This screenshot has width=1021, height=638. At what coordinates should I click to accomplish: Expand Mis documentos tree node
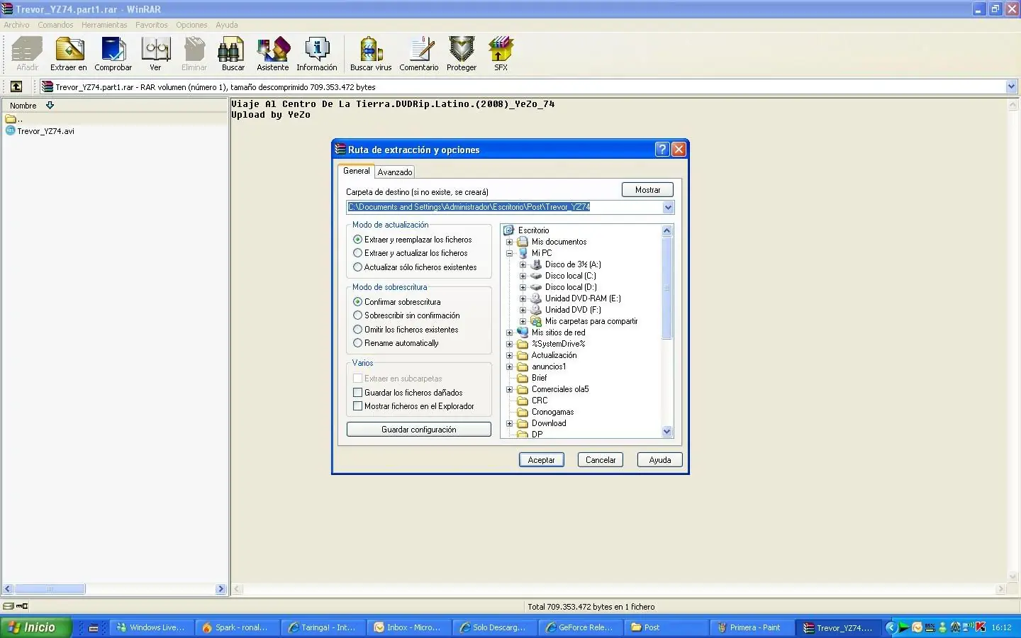click(509, 242)
